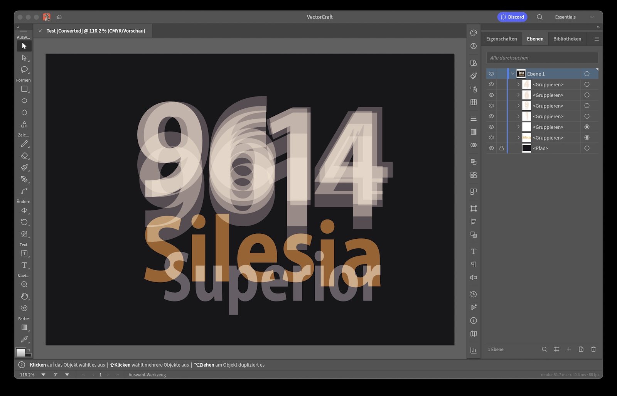617x396 pixels.
Task: Select the Ellipse shape tool
Action: coord(24,101)
